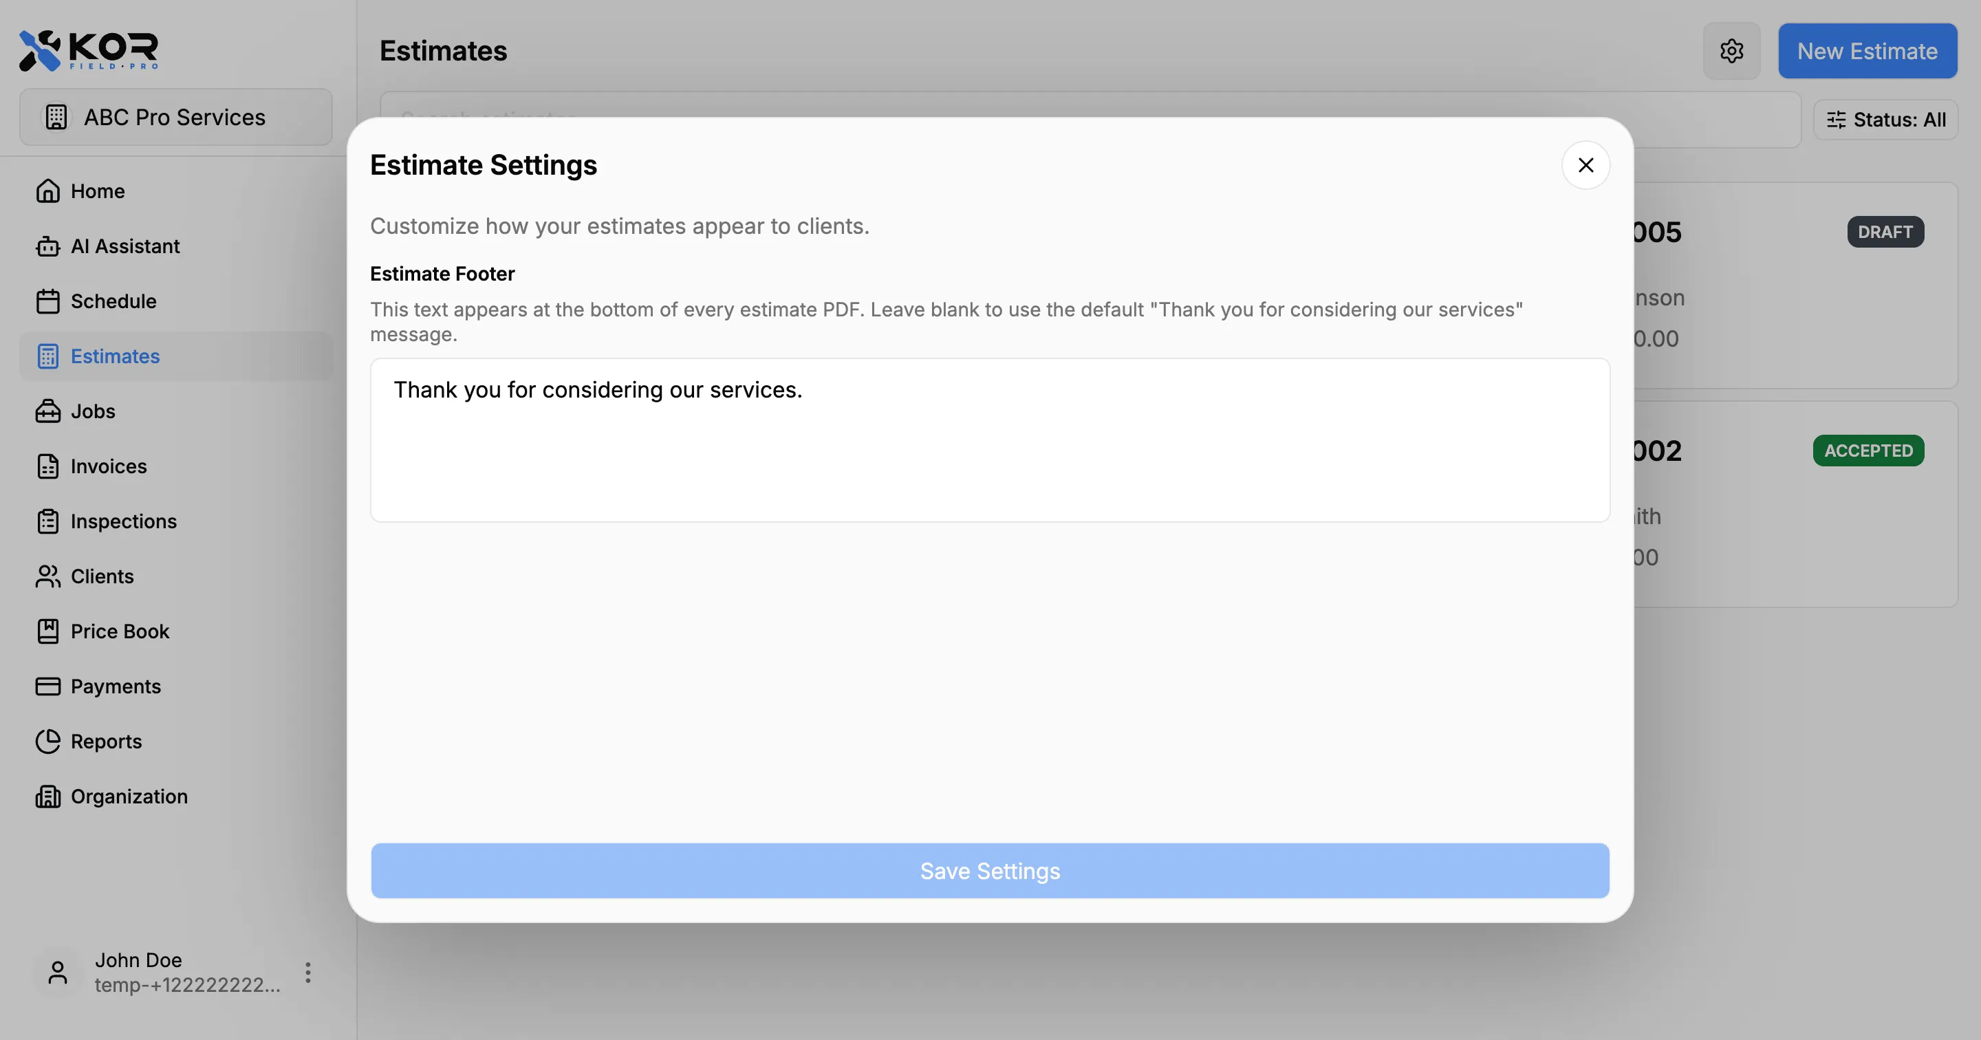Open the Reports pie chart icon
The height and width of the screenshot is (1040, 1981).
(47, 741)
